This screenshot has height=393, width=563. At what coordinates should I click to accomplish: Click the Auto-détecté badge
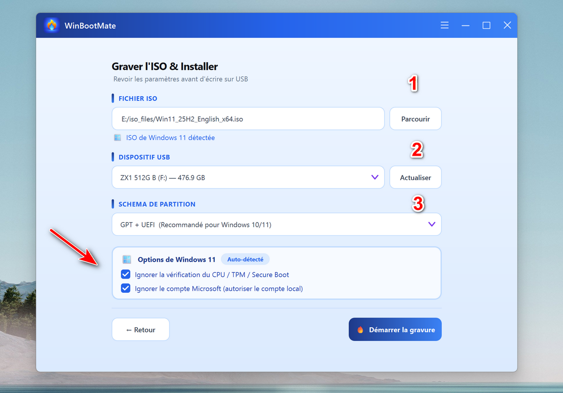tap(245, 259)
